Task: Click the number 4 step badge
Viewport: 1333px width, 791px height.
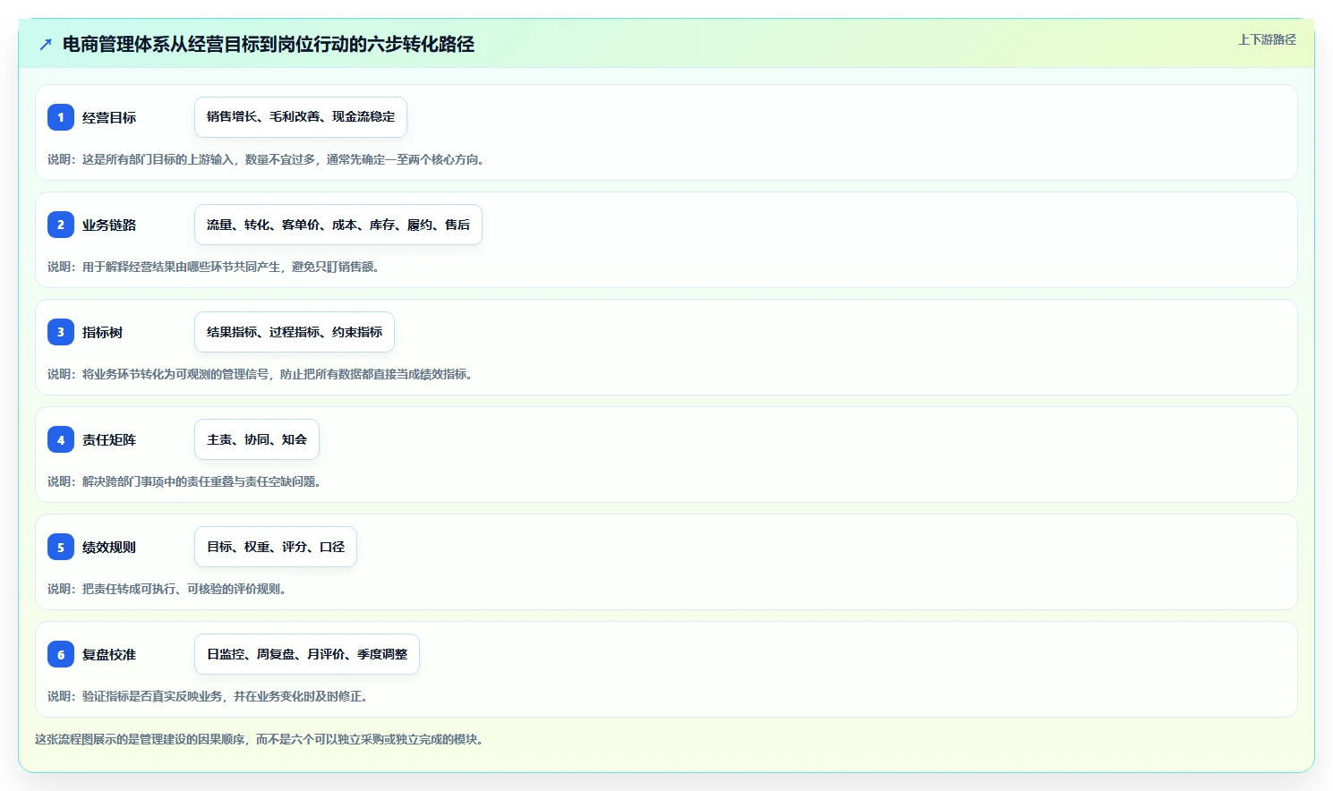Action: 61,439
